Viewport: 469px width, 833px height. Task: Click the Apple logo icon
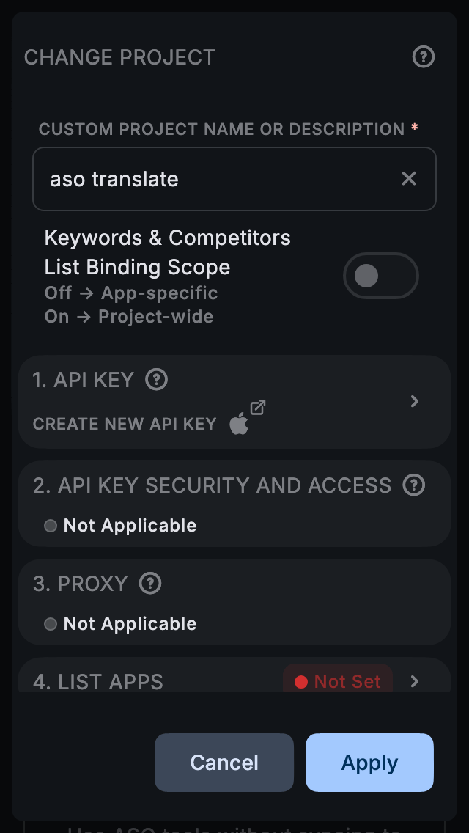point(239,424)
